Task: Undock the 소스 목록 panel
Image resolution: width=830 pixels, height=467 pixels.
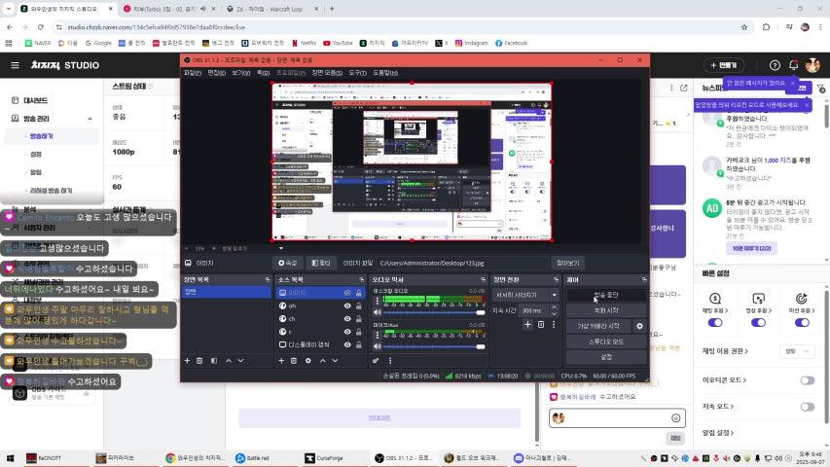Action: [362, 279]
